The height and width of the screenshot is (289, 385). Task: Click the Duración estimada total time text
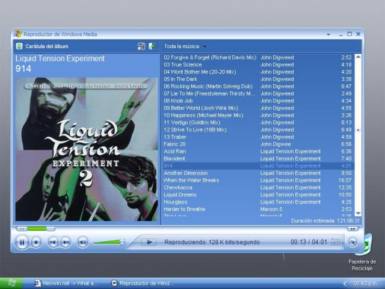tap(325, 221)
